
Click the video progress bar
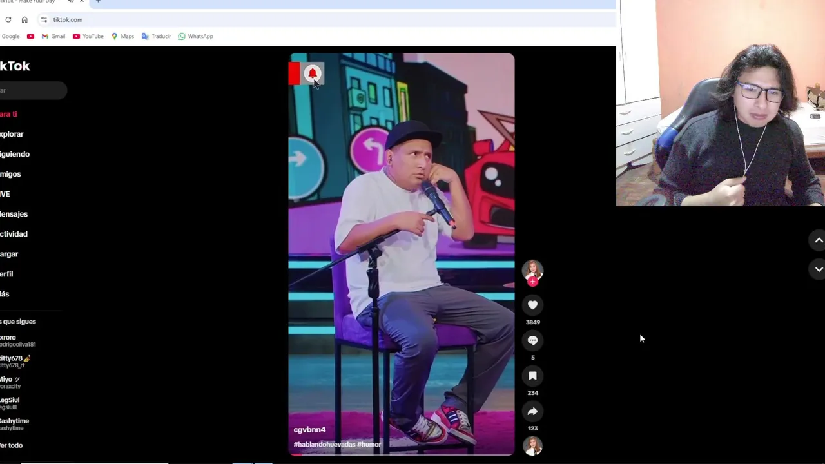tap(402, 455)
